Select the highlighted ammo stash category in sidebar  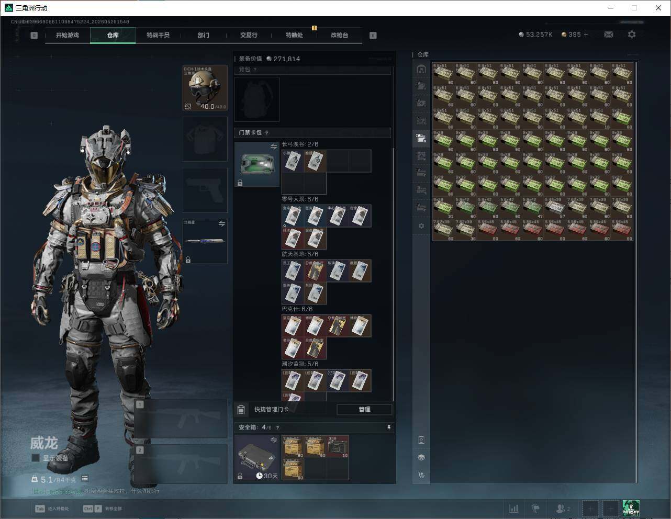[x=421, y=138]
